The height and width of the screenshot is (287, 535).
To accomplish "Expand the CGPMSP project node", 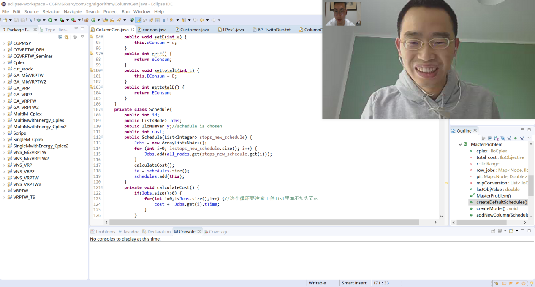I will click(4, 43).
